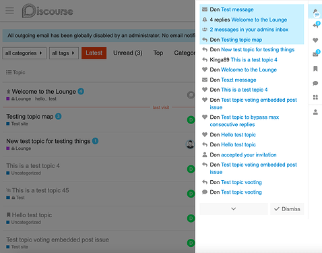Open Don Teszt message notification

point(251,80)
